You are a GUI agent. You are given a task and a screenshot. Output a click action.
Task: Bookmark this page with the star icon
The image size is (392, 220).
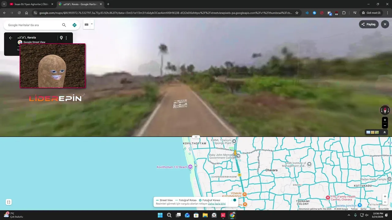[x=297, y=13]
